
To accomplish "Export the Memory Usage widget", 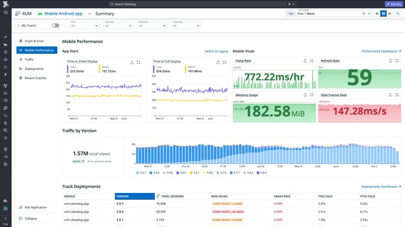I will point(305,95).
